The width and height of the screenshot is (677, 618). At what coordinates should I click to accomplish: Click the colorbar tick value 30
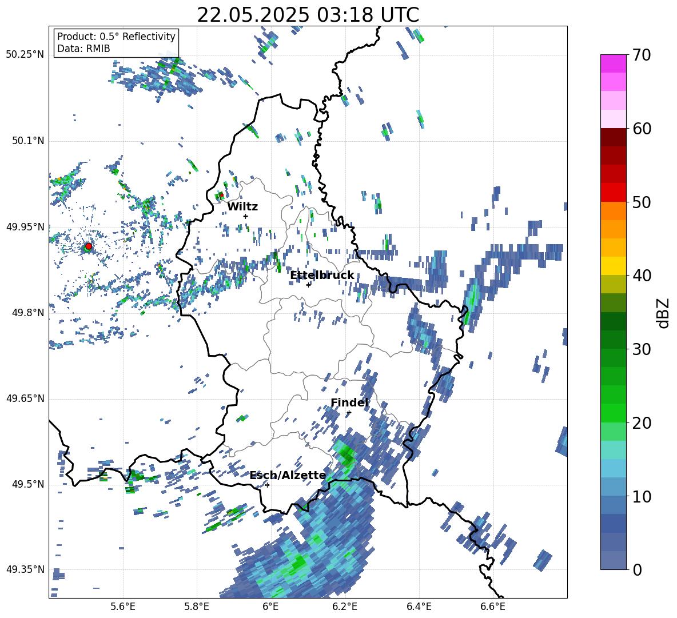pyautogui.click(x=642, y=349)
